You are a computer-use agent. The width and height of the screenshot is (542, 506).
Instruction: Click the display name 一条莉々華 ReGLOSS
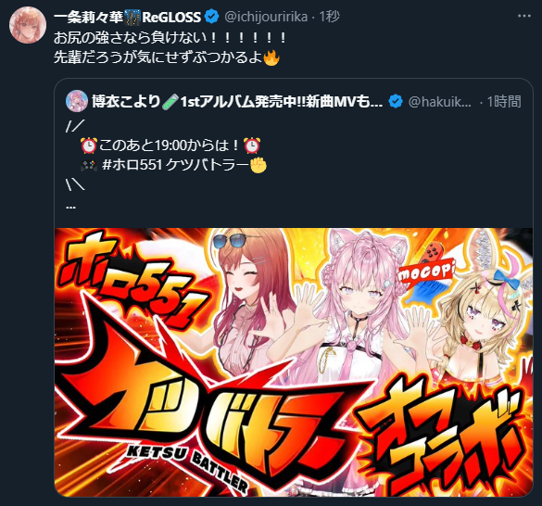(x=127, y=17)
